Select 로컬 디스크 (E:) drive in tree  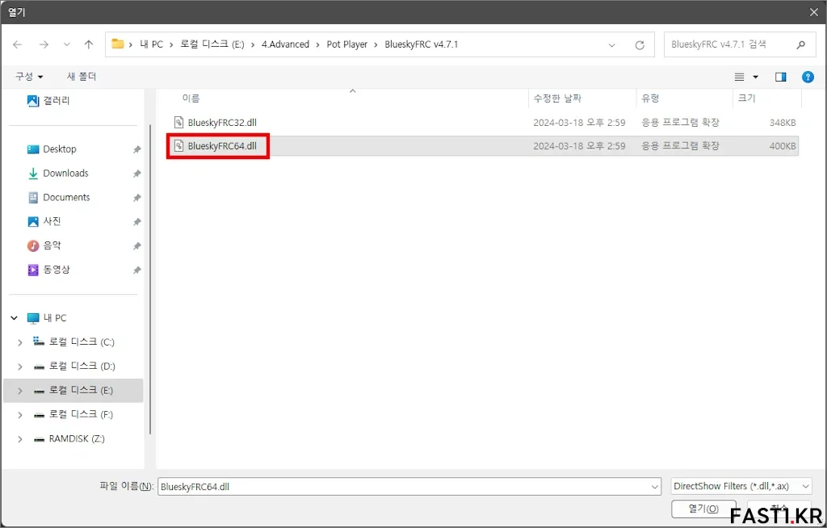pyautogui.click(x=73, y=390)
